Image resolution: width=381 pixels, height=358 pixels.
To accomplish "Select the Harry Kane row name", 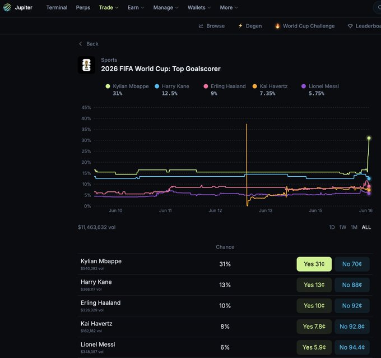I will (x=96, y=282).
